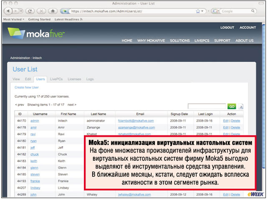Go to HOME navigation item
Viewport: 267px width, 199px height.
click(x=127, y=41)
